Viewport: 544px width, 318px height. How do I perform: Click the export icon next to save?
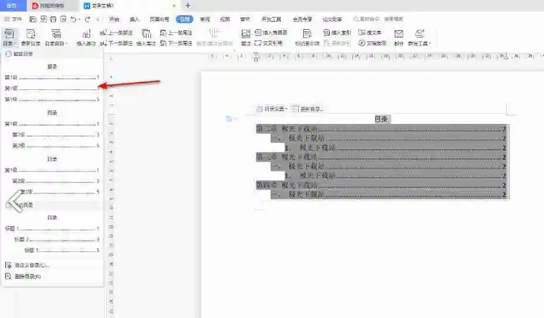tap(43, 19)
